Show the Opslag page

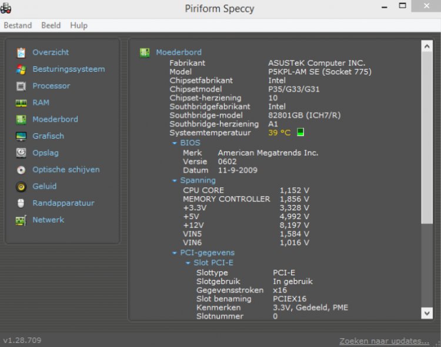tap(45, 153)
